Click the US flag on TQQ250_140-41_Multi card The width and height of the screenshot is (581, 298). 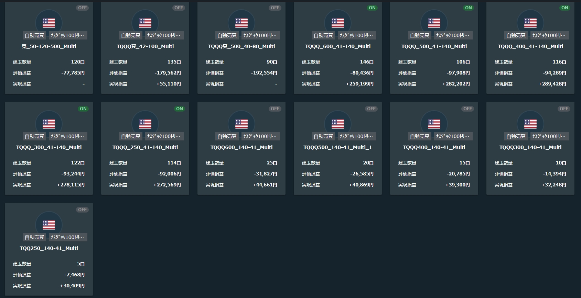tap(49, 225)
